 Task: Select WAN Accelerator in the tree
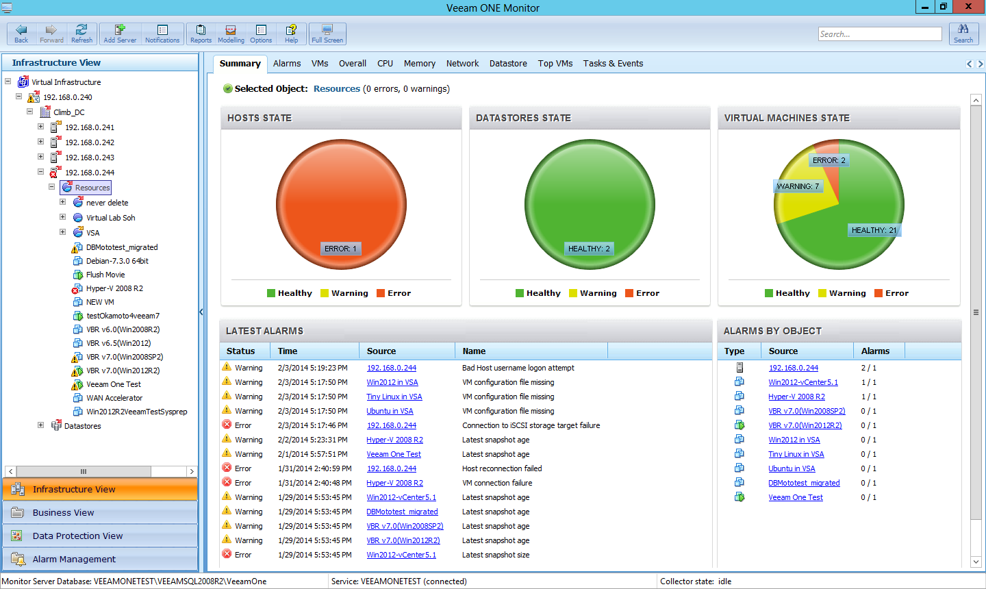tap(114, 398)
